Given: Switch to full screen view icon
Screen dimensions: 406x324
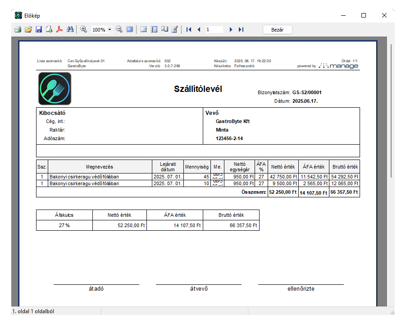Looking at the screenshot, I should 130,29.
